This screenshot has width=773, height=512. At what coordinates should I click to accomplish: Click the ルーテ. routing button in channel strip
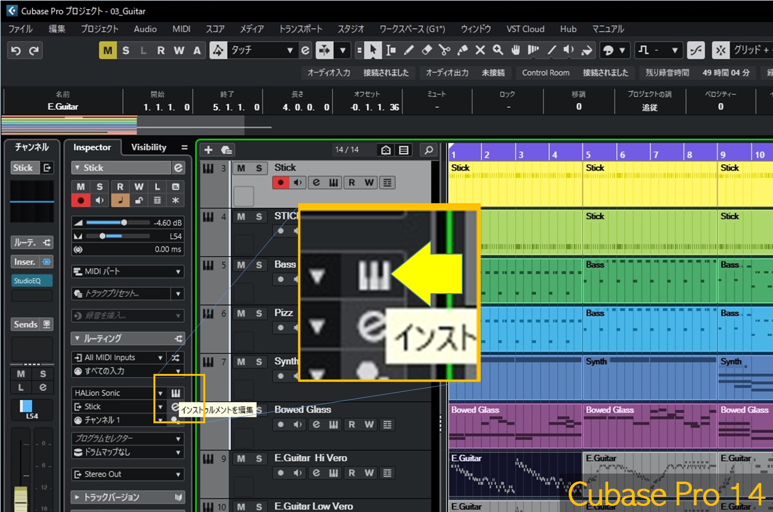(x=31, y=242)
